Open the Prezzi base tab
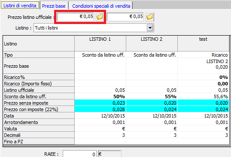This screenshot has width=231, height=157. pos(54,6)
